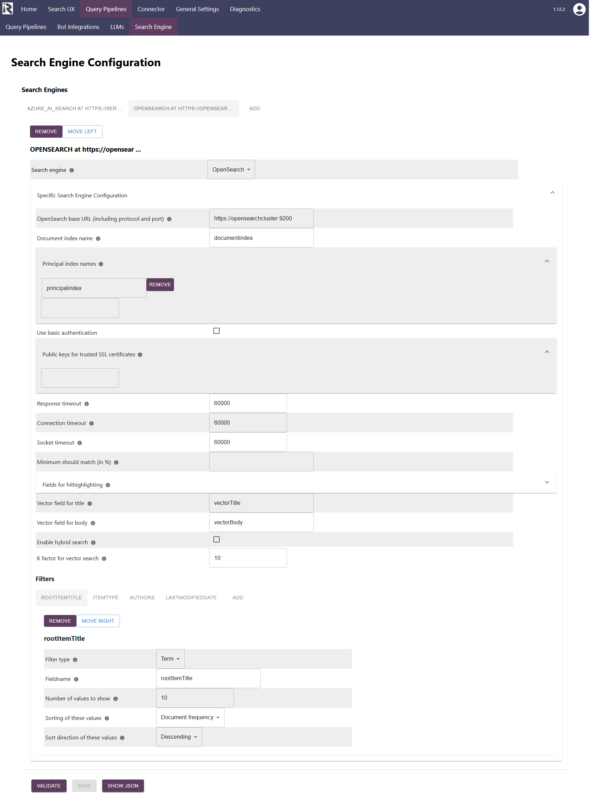The height and width of the screenshot is (806, 592).
Task: Click info icon beside Enable hybrid search
Action: tap(93, 542)
